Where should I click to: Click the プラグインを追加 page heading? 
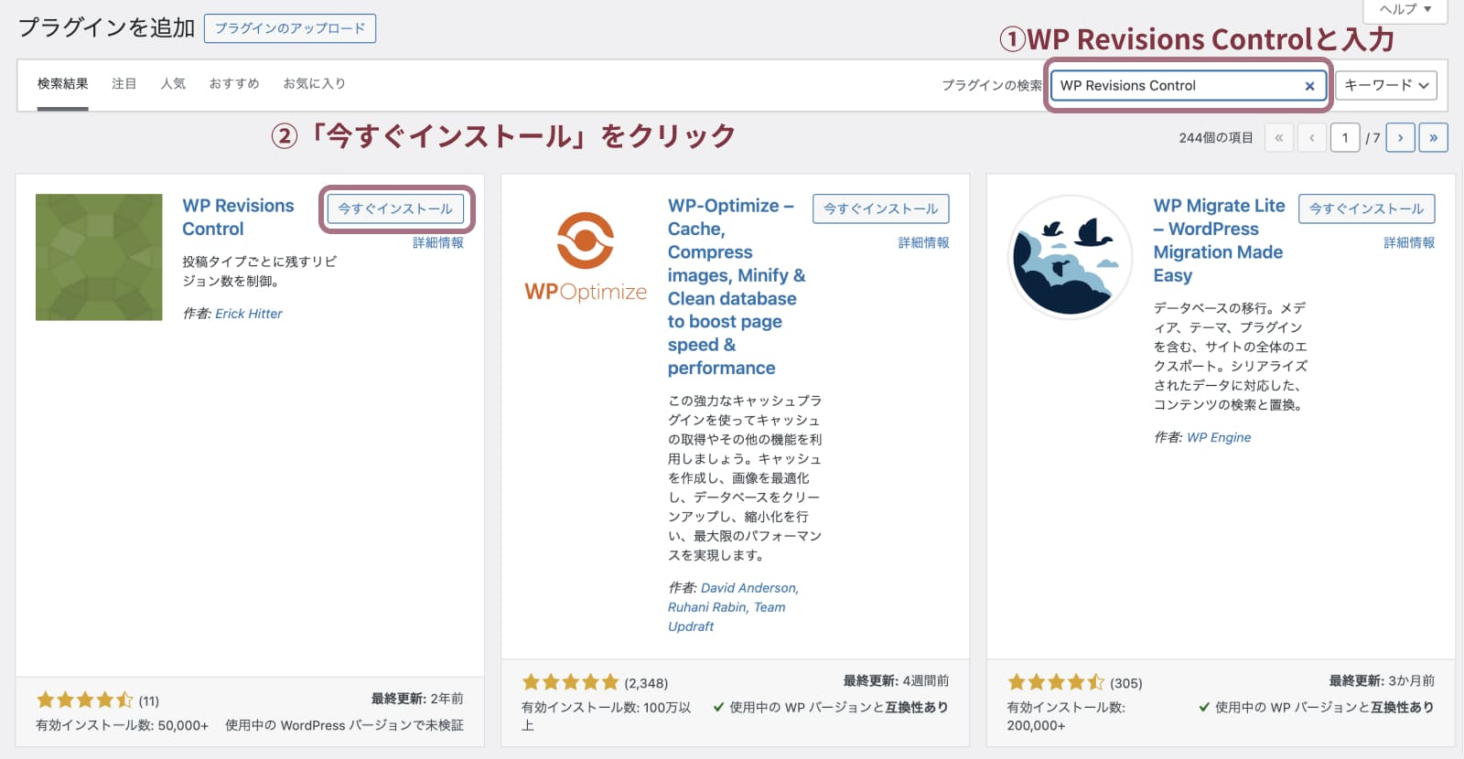click(x=106, y=27)
